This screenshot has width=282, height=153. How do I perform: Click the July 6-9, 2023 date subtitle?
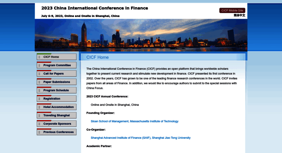[x=80, y=16]
